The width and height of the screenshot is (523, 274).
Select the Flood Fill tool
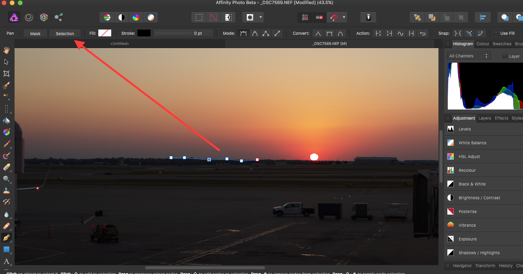click(6, 120)
